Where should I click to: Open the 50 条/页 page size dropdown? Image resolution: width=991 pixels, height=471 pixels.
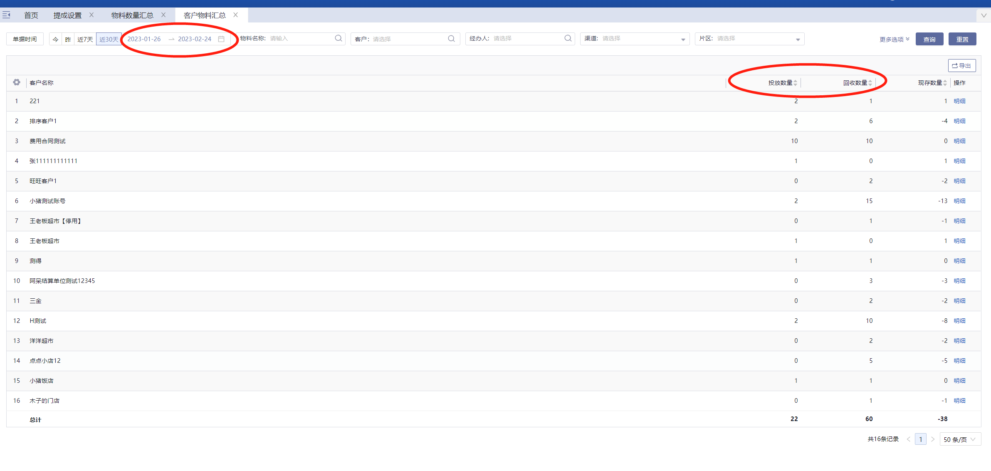coord(960,439)
